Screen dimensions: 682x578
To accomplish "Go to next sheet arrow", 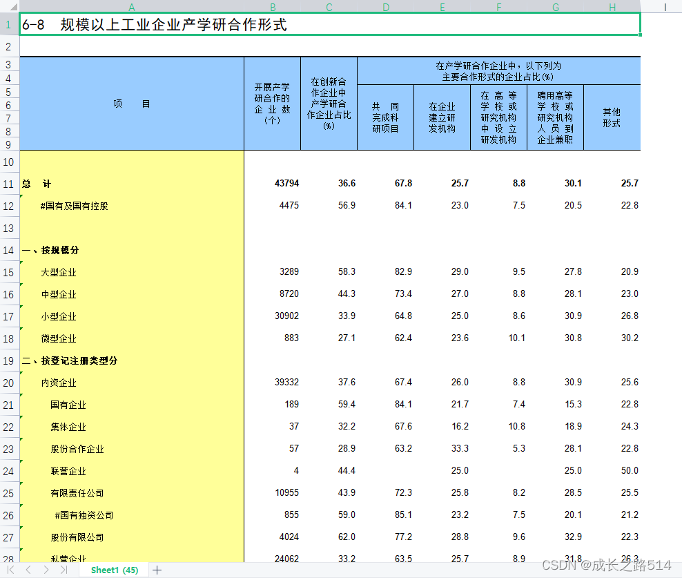I will point(46,570).
